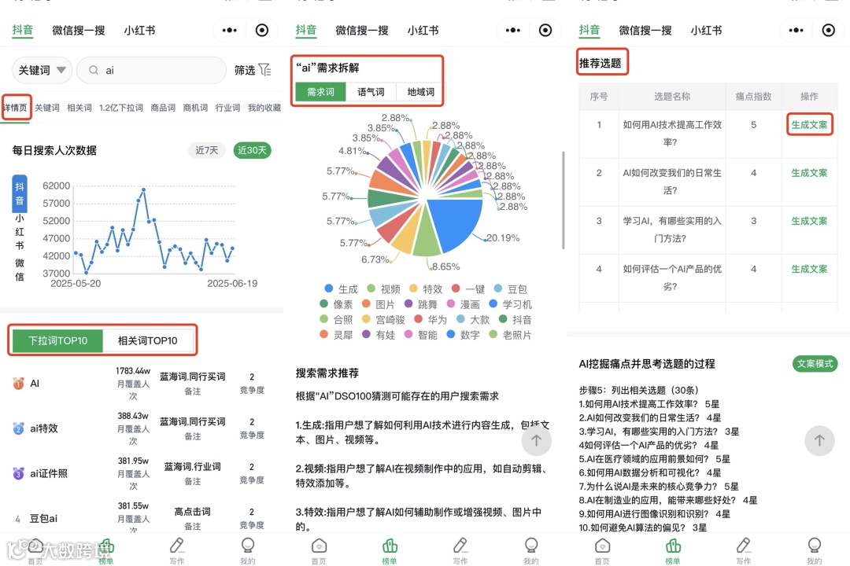850x566 pixels.
Task: Click the back-to-top arrow on right screen
Action: [x=819, y=440]
